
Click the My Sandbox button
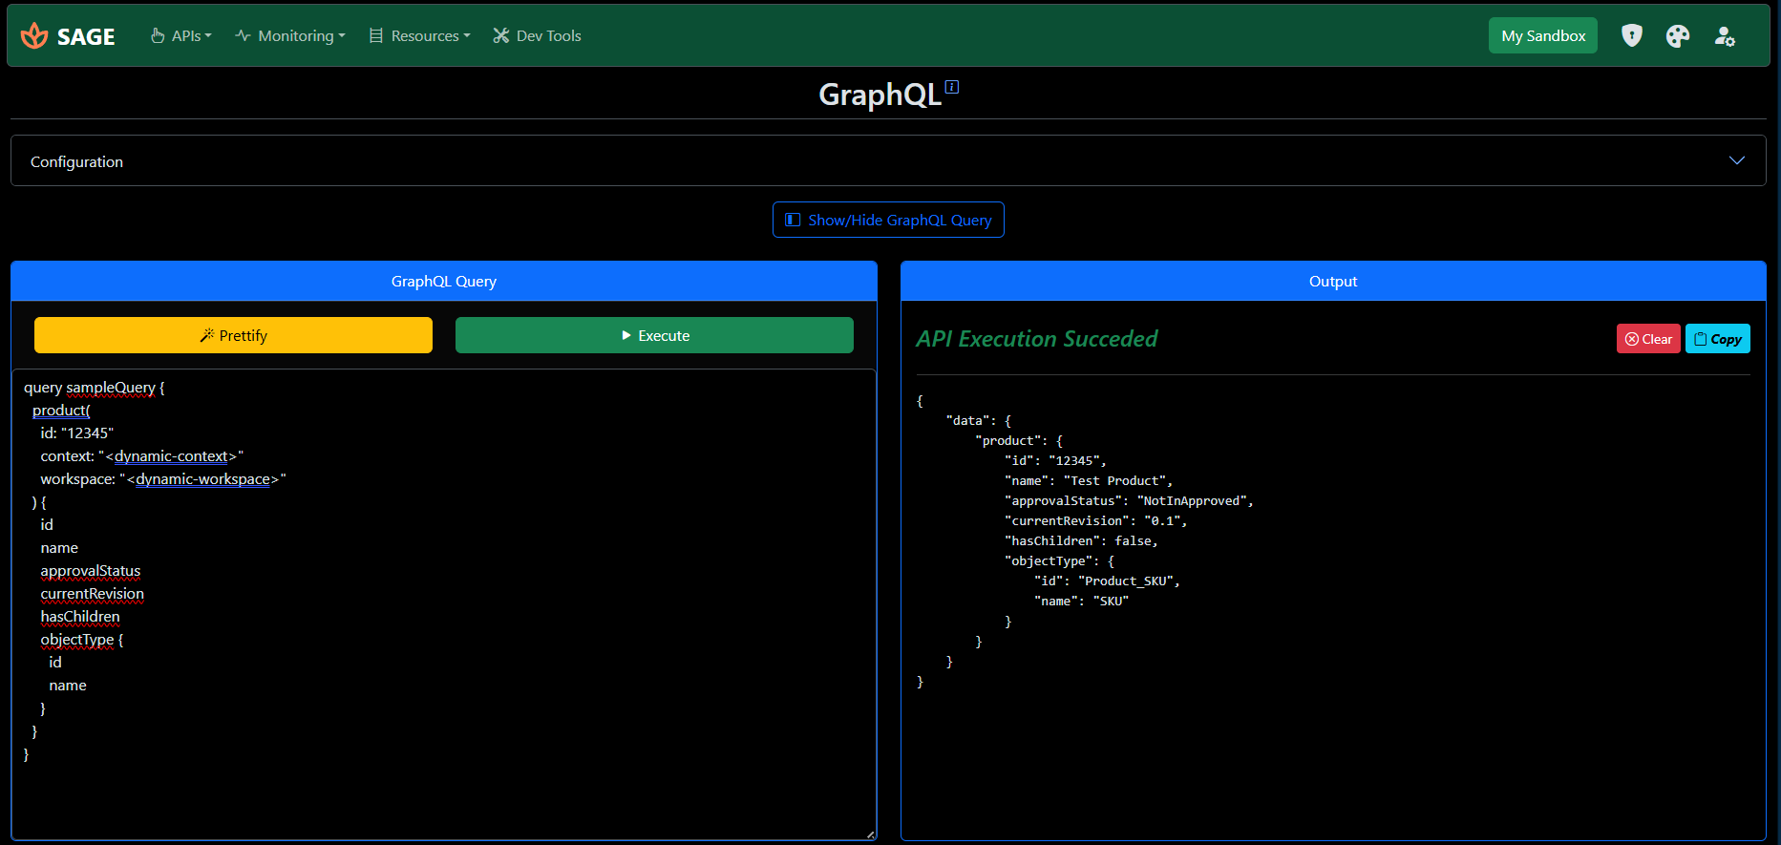[x=1543, y=35]
